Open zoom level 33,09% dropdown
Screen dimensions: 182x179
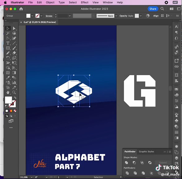point(32,177)
